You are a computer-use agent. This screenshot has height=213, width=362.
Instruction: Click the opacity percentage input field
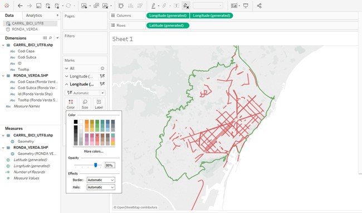[x=110, y=165]
